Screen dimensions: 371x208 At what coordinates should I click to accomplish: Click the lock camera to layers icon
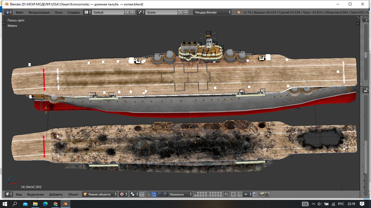tap(227, 194)
